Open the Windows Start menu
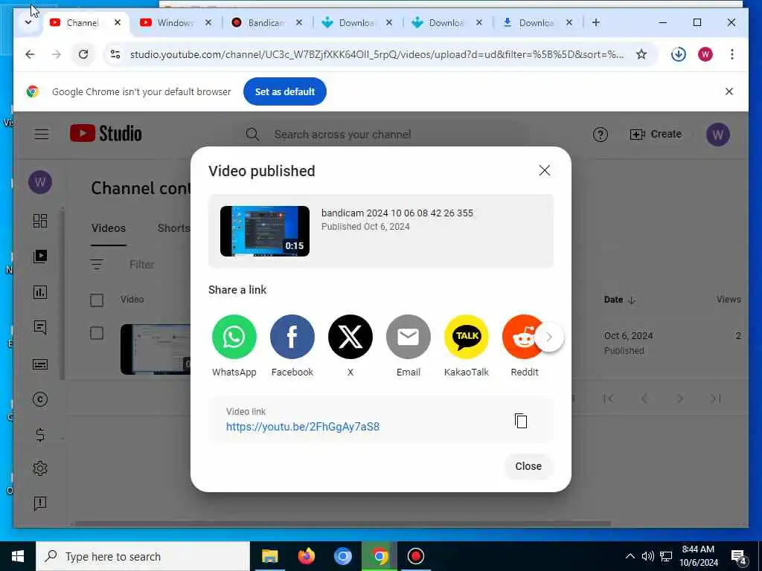This screenshot has width=762, height=571. pos(18,556)
